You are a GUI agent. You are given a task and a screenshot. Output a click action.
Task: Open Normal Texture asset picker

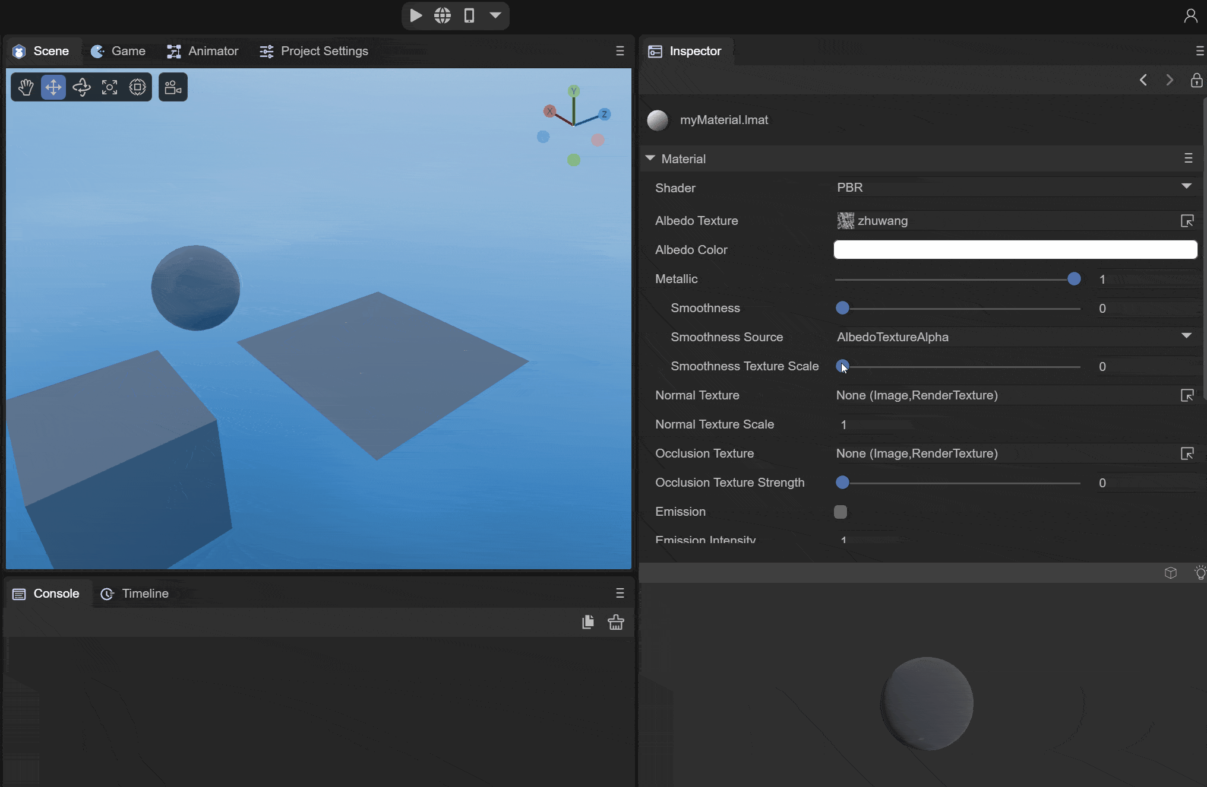[1187, 395]
